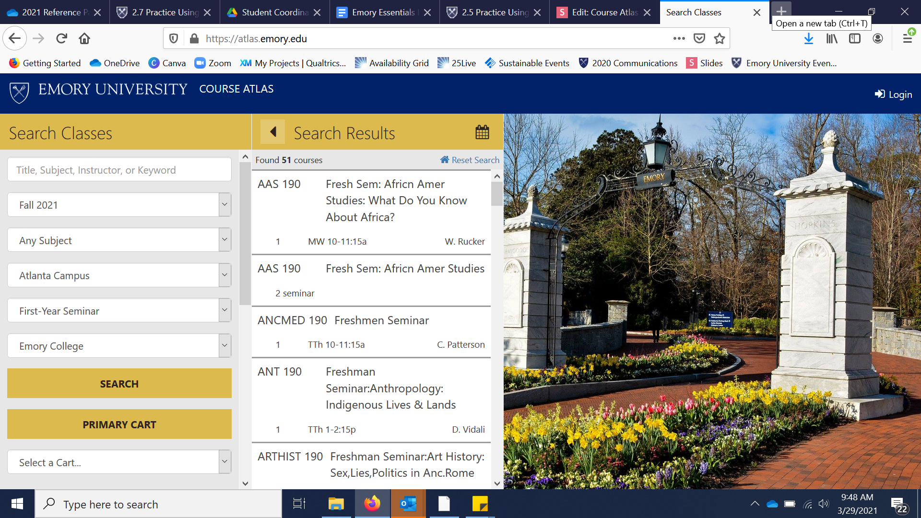The image size is (921, 518).
Task: Bookmark page with the star icon
Action: pos(719,39)
